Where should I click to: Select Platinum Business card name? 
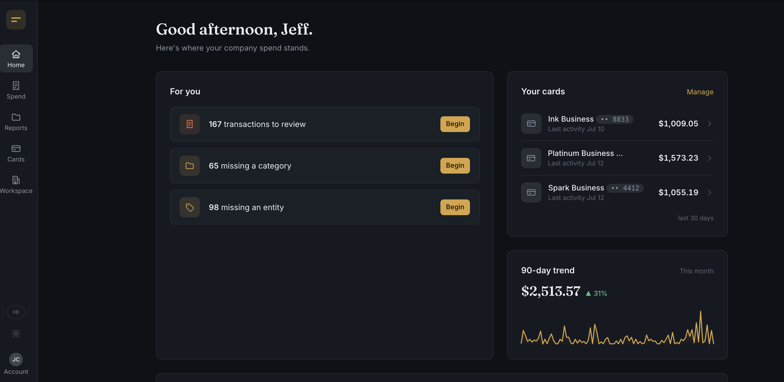coord(586,154)
